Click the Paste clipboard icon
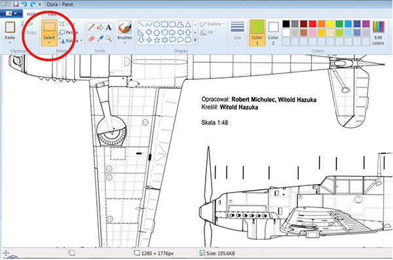The height and width of the screenshot is (260, 393). coord(10,27)
